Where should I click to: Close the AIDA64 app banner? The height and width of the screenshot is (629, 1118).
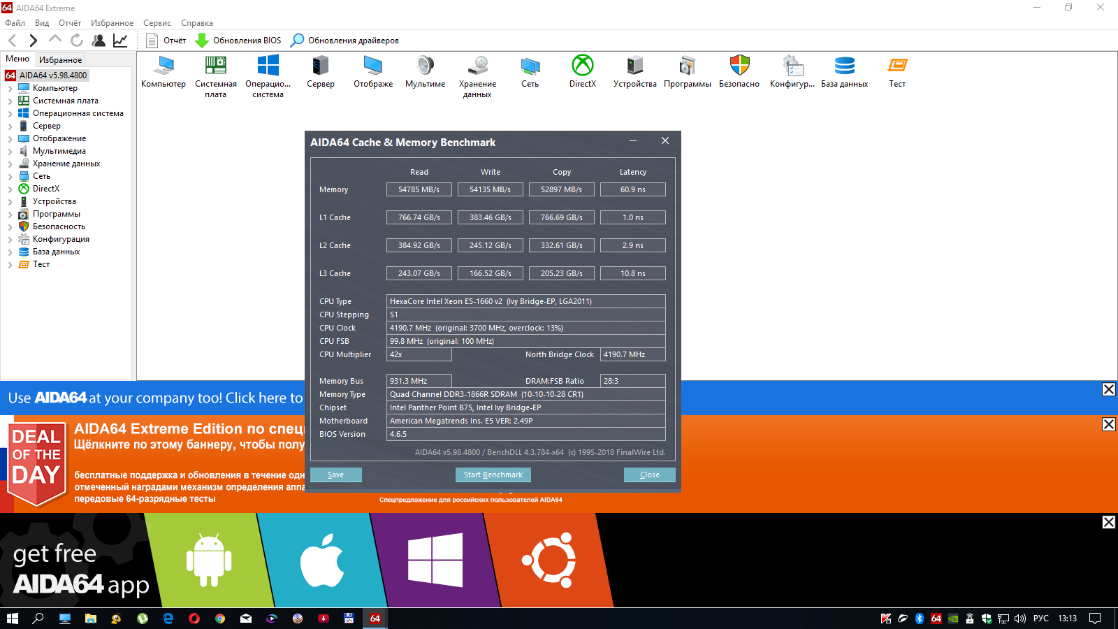pyautogui.click(x=1109, y=522)
